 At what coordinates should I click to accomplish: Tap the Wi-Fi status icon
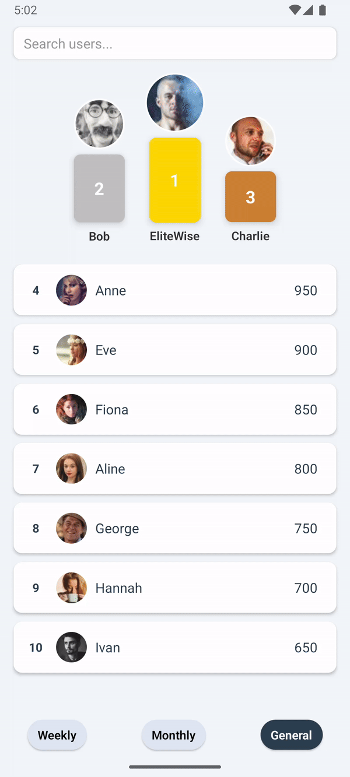[295, 10]
